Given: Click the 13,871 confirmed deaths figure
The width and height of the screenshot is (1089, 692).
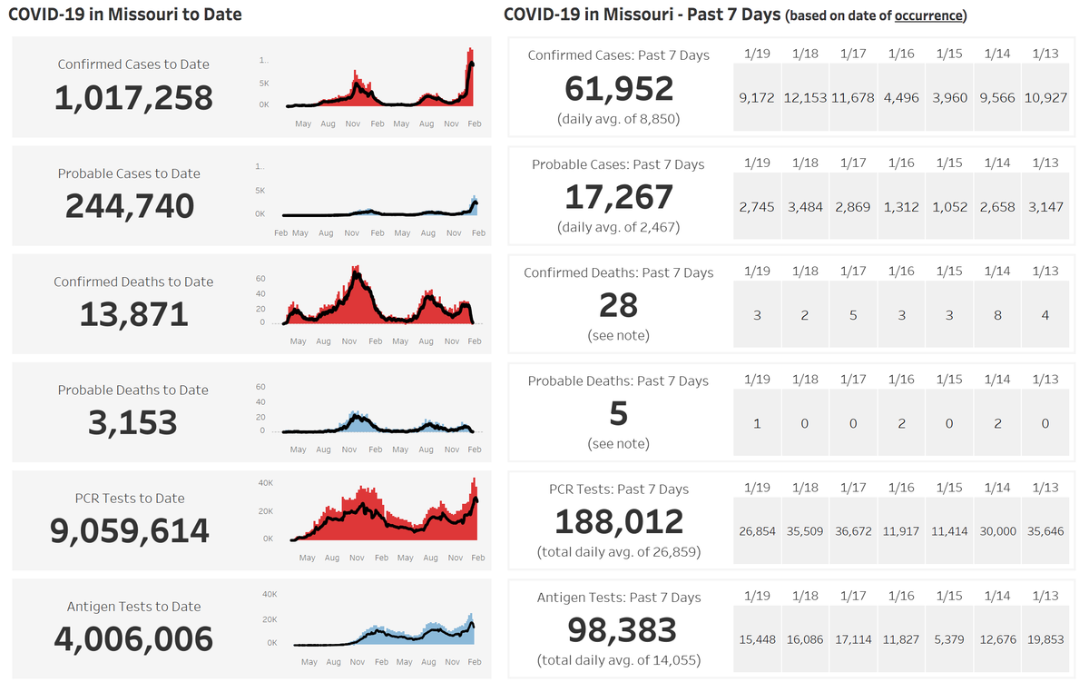Looking at the screenshot, I should pos(133,315).
